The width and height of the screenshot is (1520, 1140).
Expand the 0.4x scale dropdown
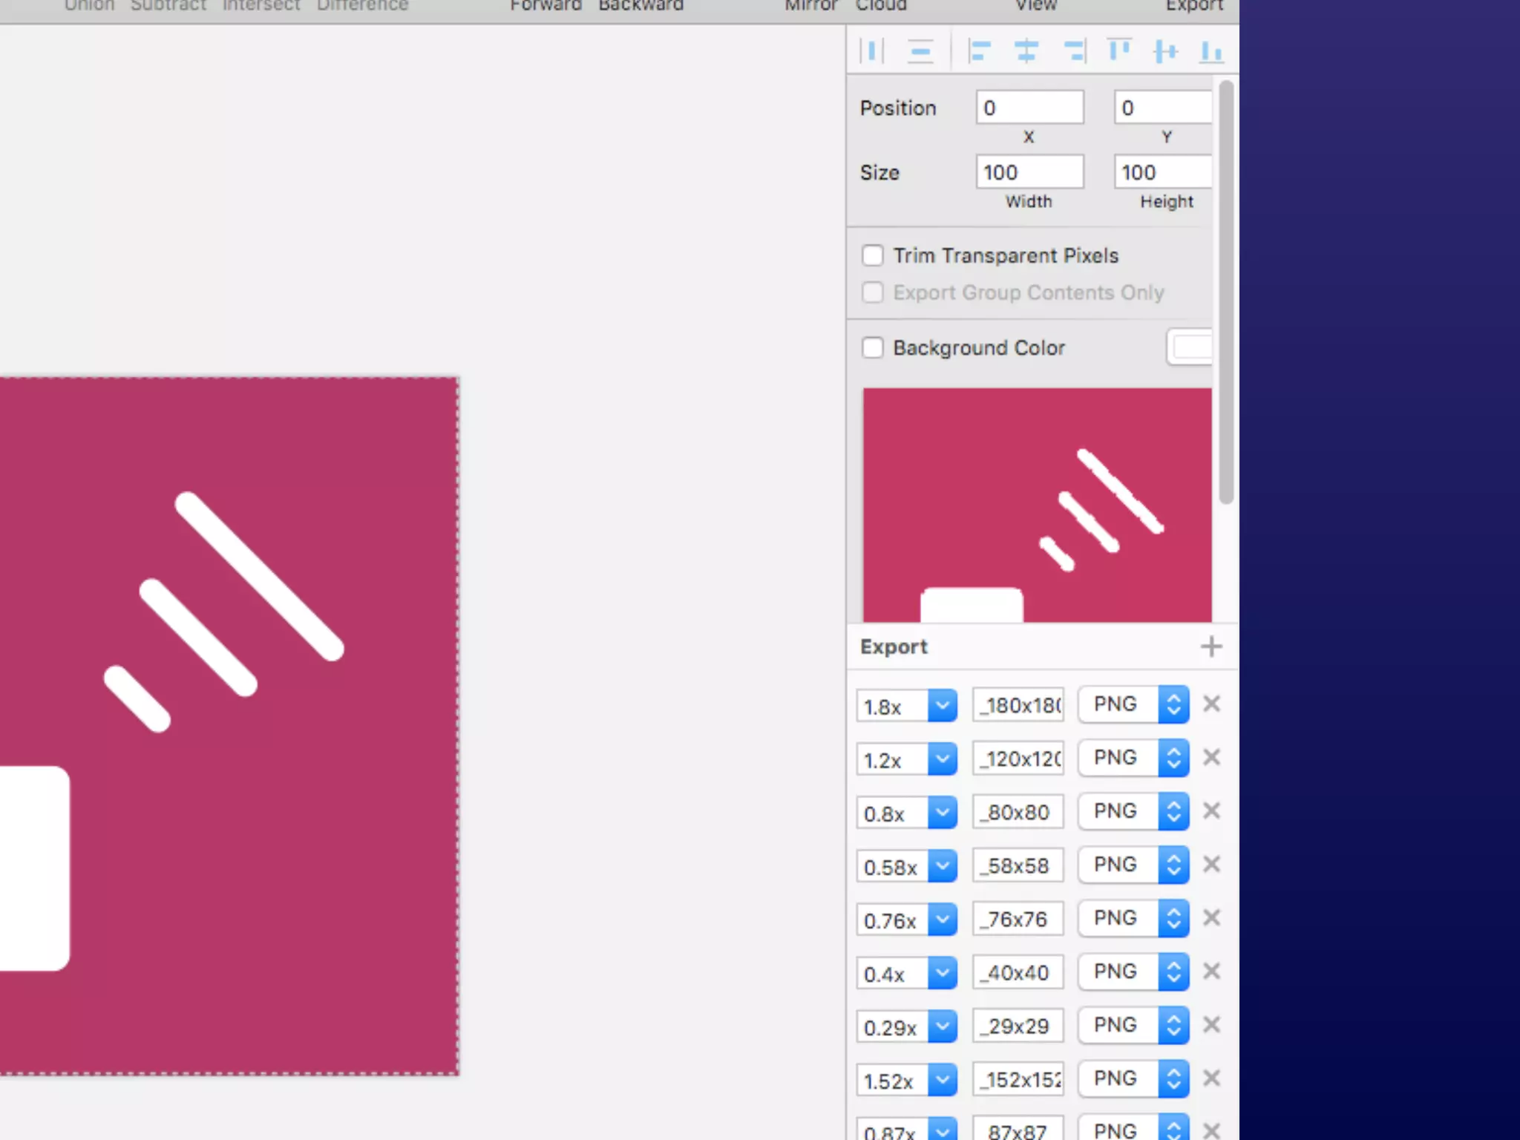pyautogui.click(x=942, y=972)
